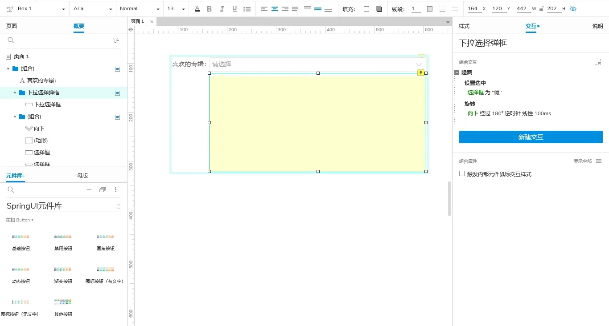Switch to the 说明 tab
The image size is (609, 326).
coord(598,26)
